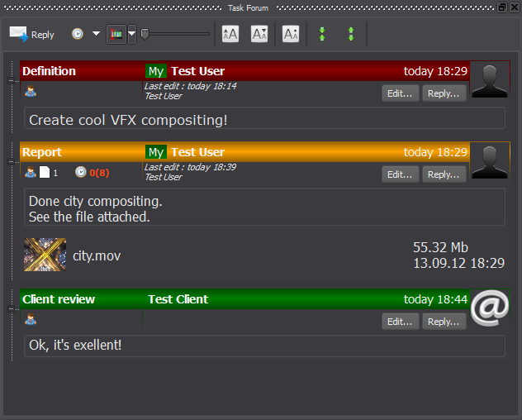Click Reply on the Client review message
Screen dimensions: 522x420
tap(444, 322)
